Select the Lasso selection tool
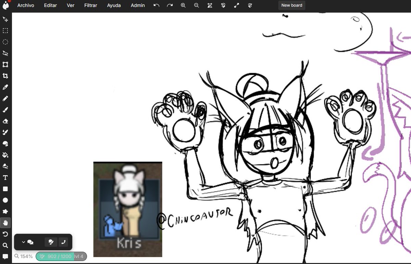 [5, 53]
